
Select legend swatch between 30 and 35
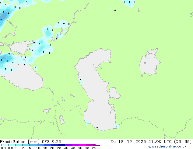[68, 145]
